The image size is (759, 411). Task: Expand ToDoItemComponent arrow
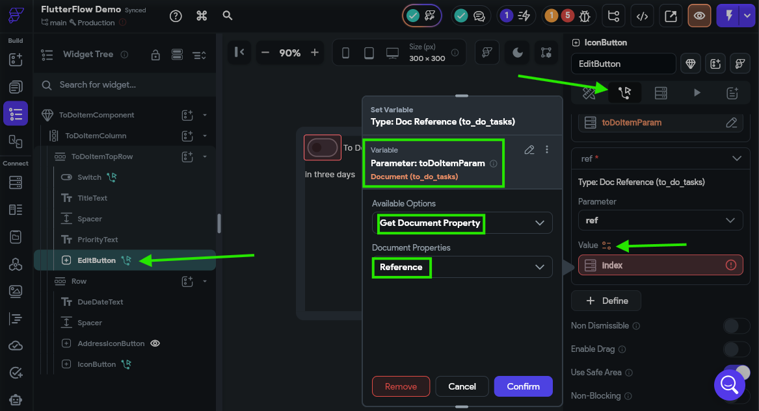point(205,115)
